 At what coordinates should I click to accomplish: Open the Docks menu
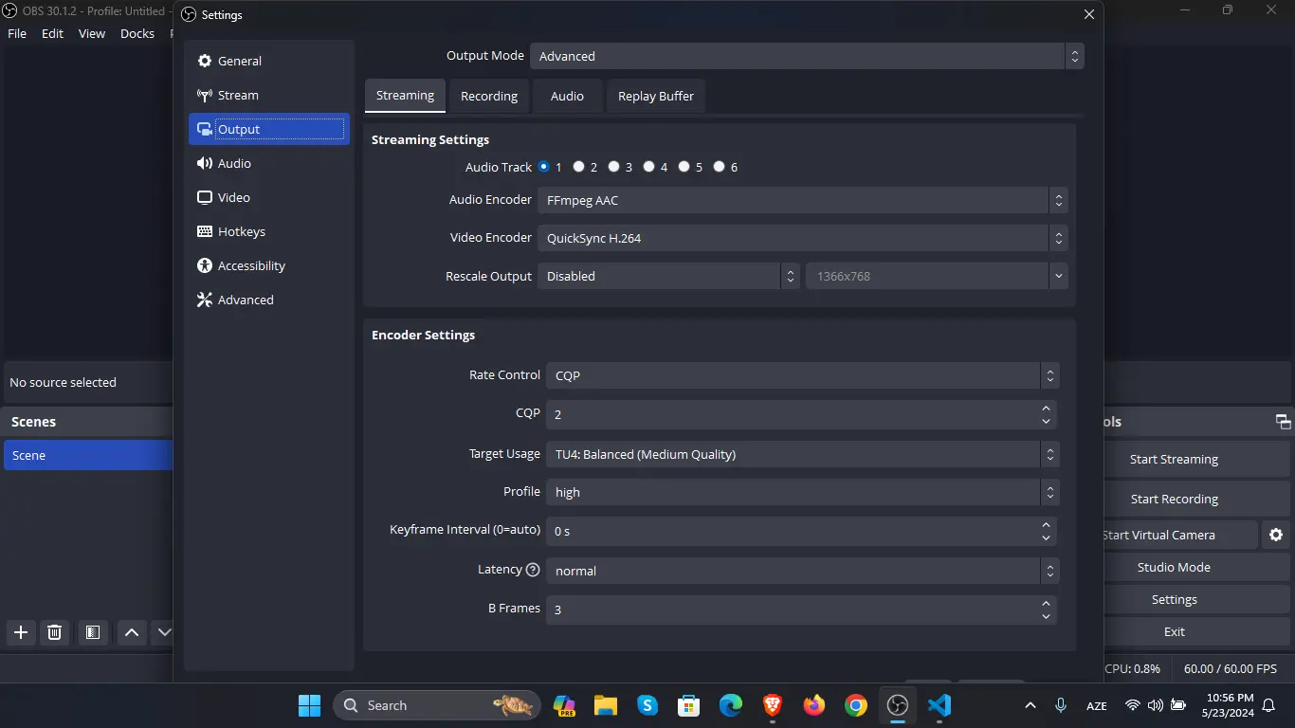[137, 33]
